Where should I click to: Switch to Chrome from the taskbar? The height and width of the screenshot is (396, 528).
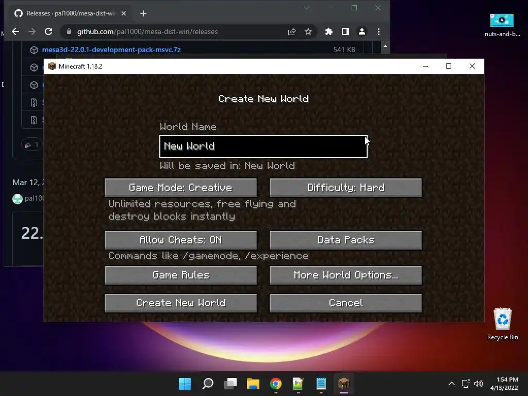click(276, 384)
